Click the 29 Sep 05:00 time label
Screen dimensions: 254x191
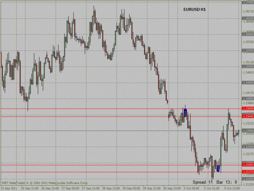[131, 189]
